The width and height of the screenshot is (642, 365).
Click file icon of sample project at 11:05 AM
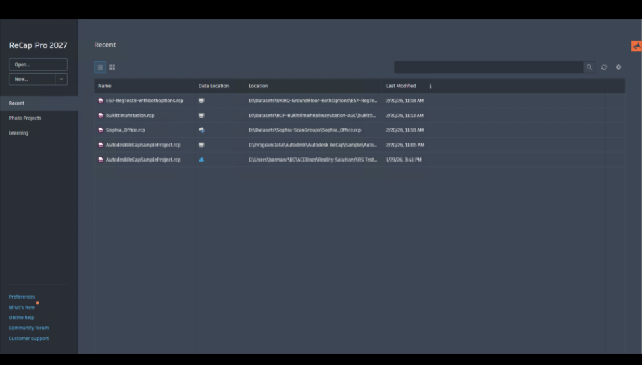click(x=101, y=145)
